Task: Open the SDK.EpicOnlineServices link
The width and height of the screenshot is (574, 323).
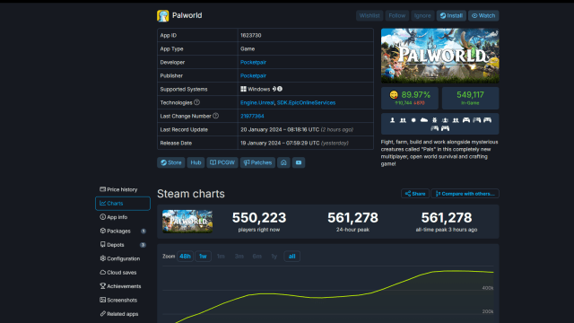Action: click(x=306, y=102)
